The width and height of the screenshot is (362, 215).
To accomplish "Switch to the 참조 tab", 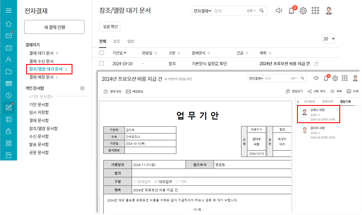I will (x=117, y=41).
